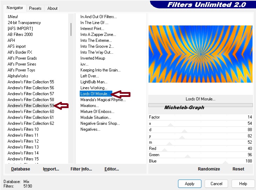Open Help for Filters Unlimited
256x190 pixels.
point(243,184)
